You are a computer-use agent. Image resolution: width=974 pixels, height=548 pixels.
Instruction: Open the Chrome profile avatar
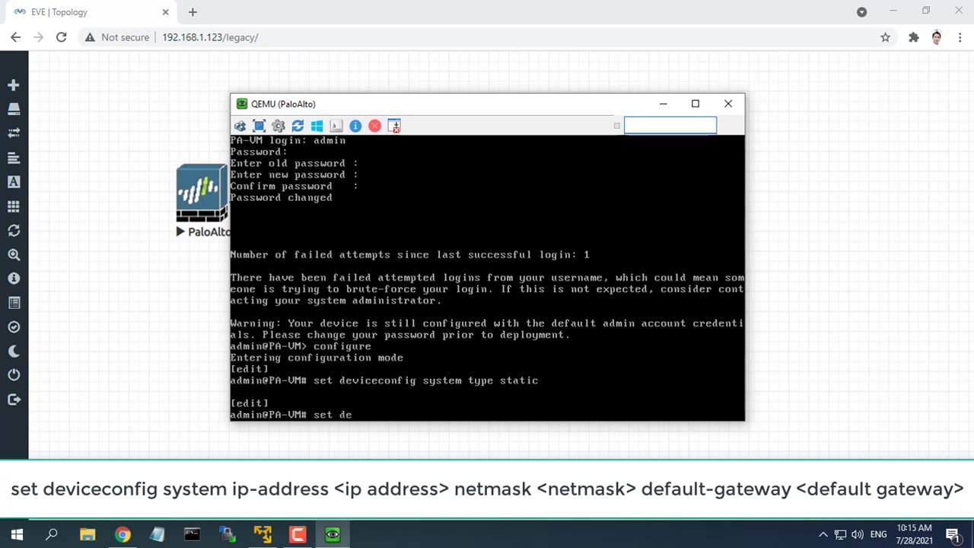pos(937,37)
